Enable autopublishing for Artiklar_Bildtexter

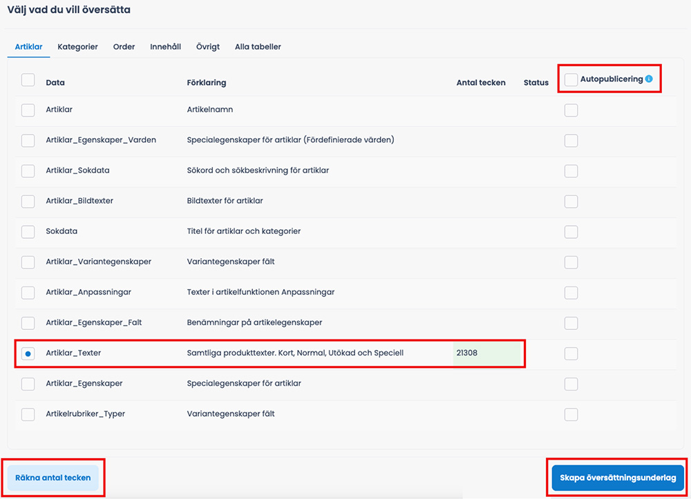pos(571,201)
